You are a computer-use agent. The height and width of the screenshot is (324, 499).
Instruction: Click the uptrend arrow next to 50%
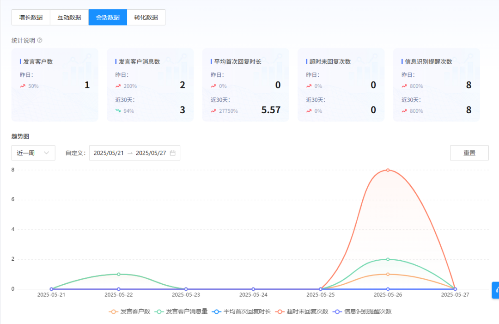coord(23,86)
